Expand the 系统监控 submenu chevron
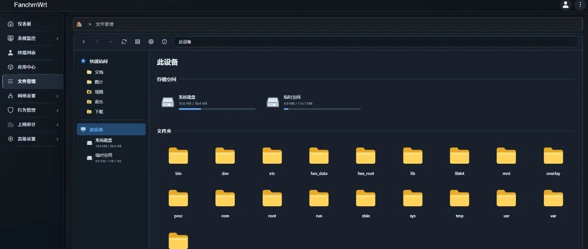Viewport: 588px width, 249px height. point(57,39)
